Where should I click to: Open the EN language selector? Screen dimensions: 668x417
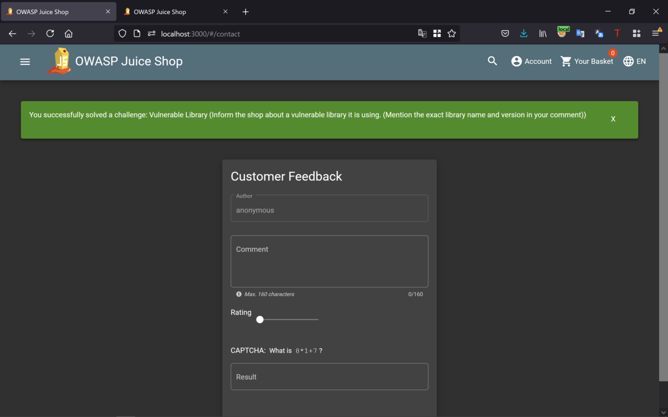635,61
